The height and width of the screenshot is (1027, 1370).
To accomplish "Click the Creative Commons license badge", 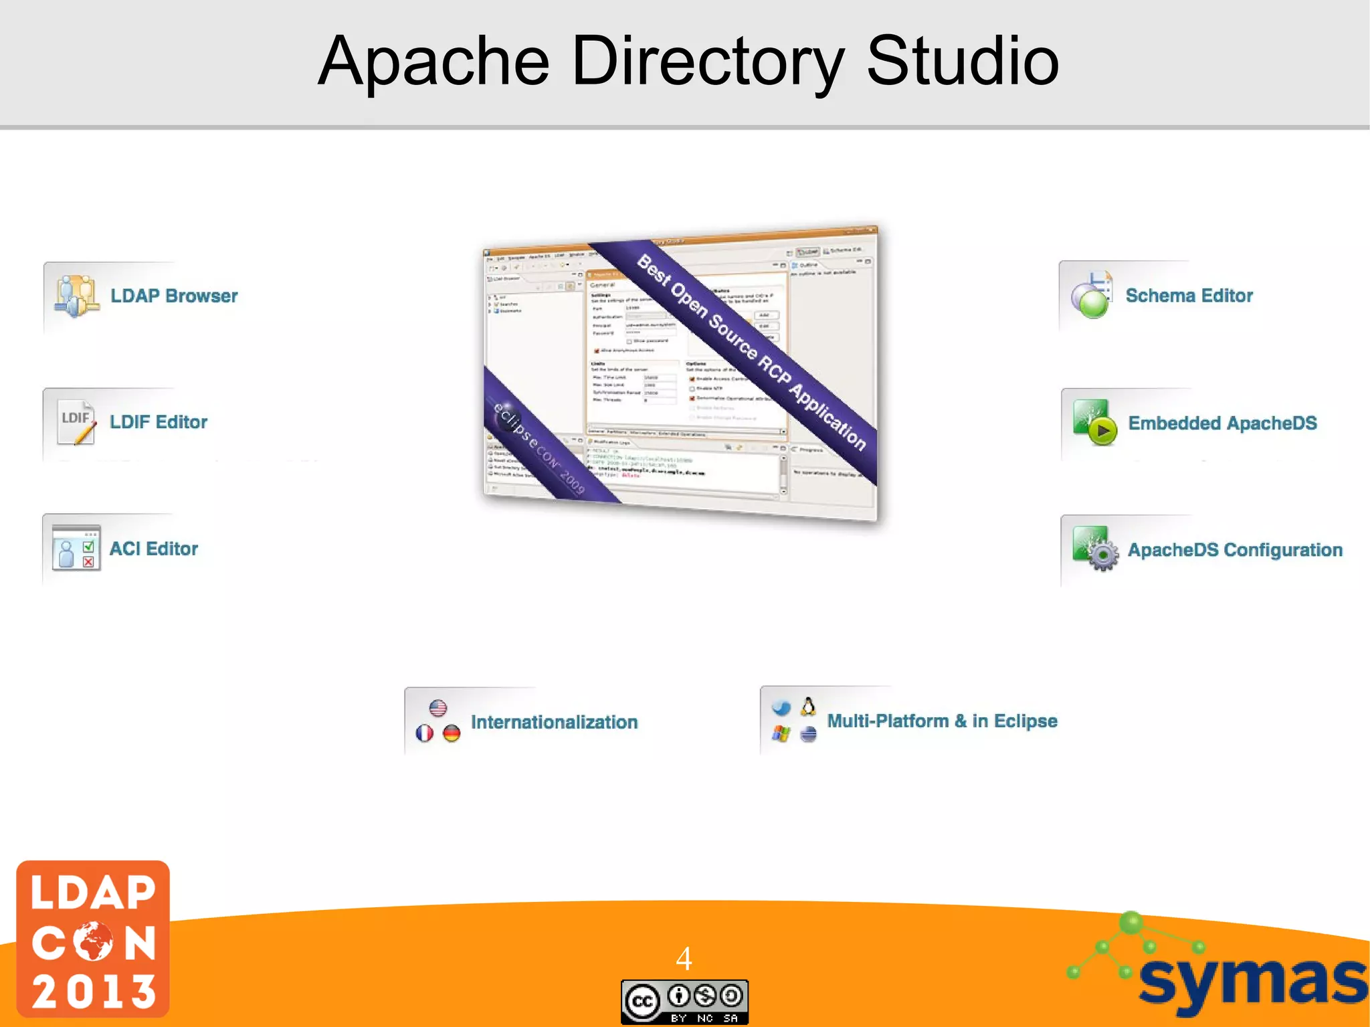I will 684,1002.
